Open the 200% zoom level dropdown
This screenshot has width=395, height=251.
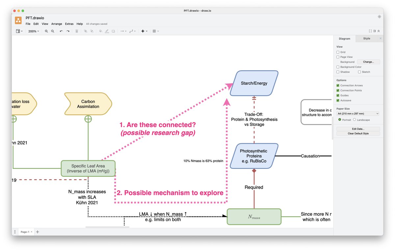pyautogui.click(x=34, y=31)
